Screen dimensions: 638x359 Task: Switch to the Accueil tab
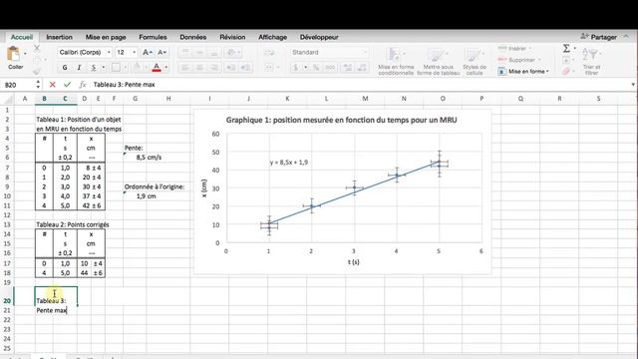[22, 37]
